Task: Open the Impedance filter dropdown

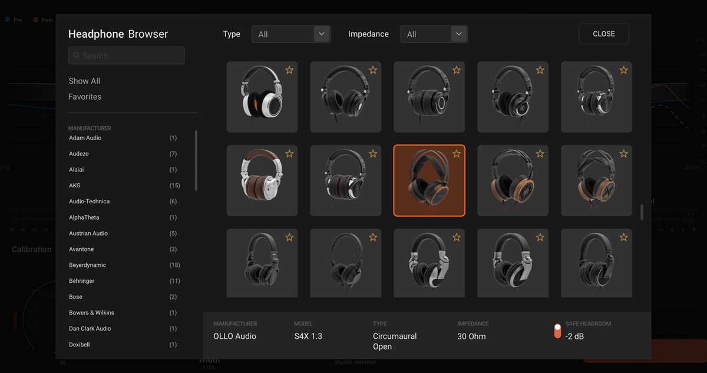Action: click(x=434, y=34)
